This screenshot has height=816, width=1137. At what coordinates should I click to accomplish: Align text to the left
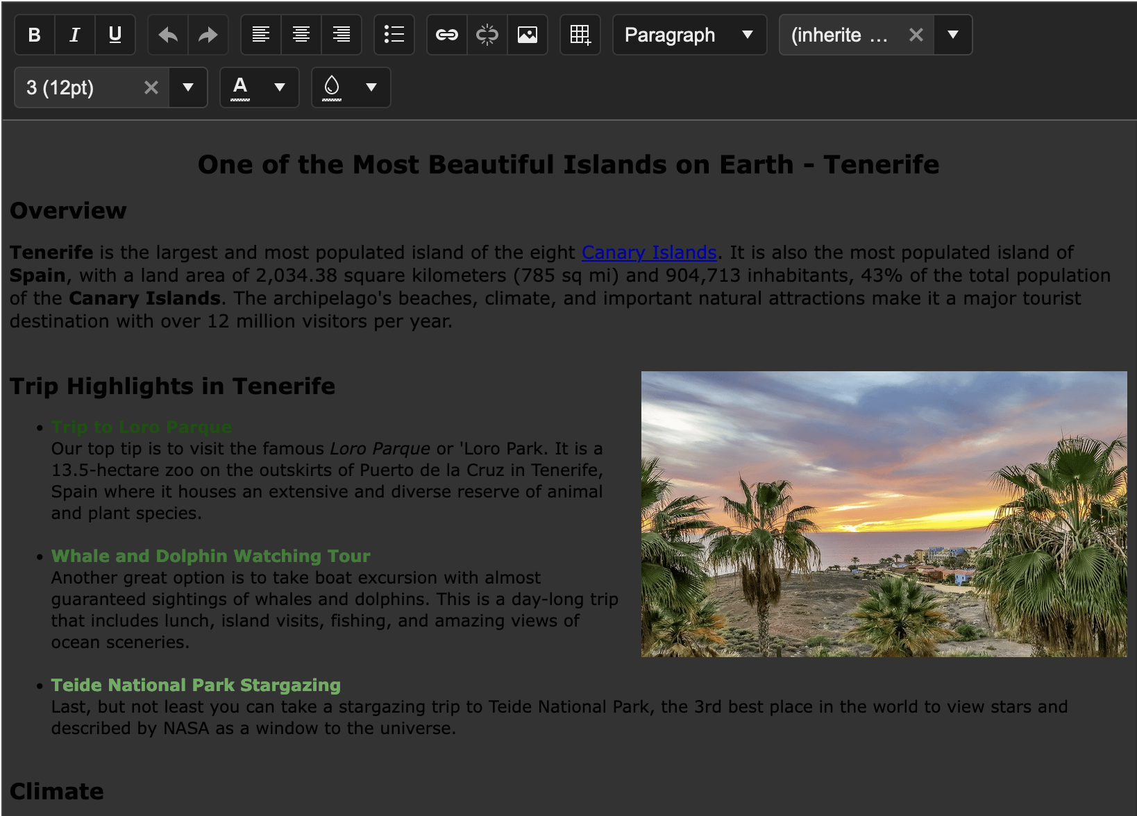[261, 35]
